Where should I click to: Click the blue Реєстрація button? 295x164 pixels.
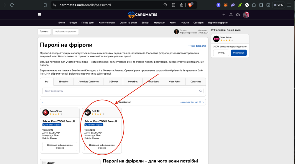pos(238,53)
